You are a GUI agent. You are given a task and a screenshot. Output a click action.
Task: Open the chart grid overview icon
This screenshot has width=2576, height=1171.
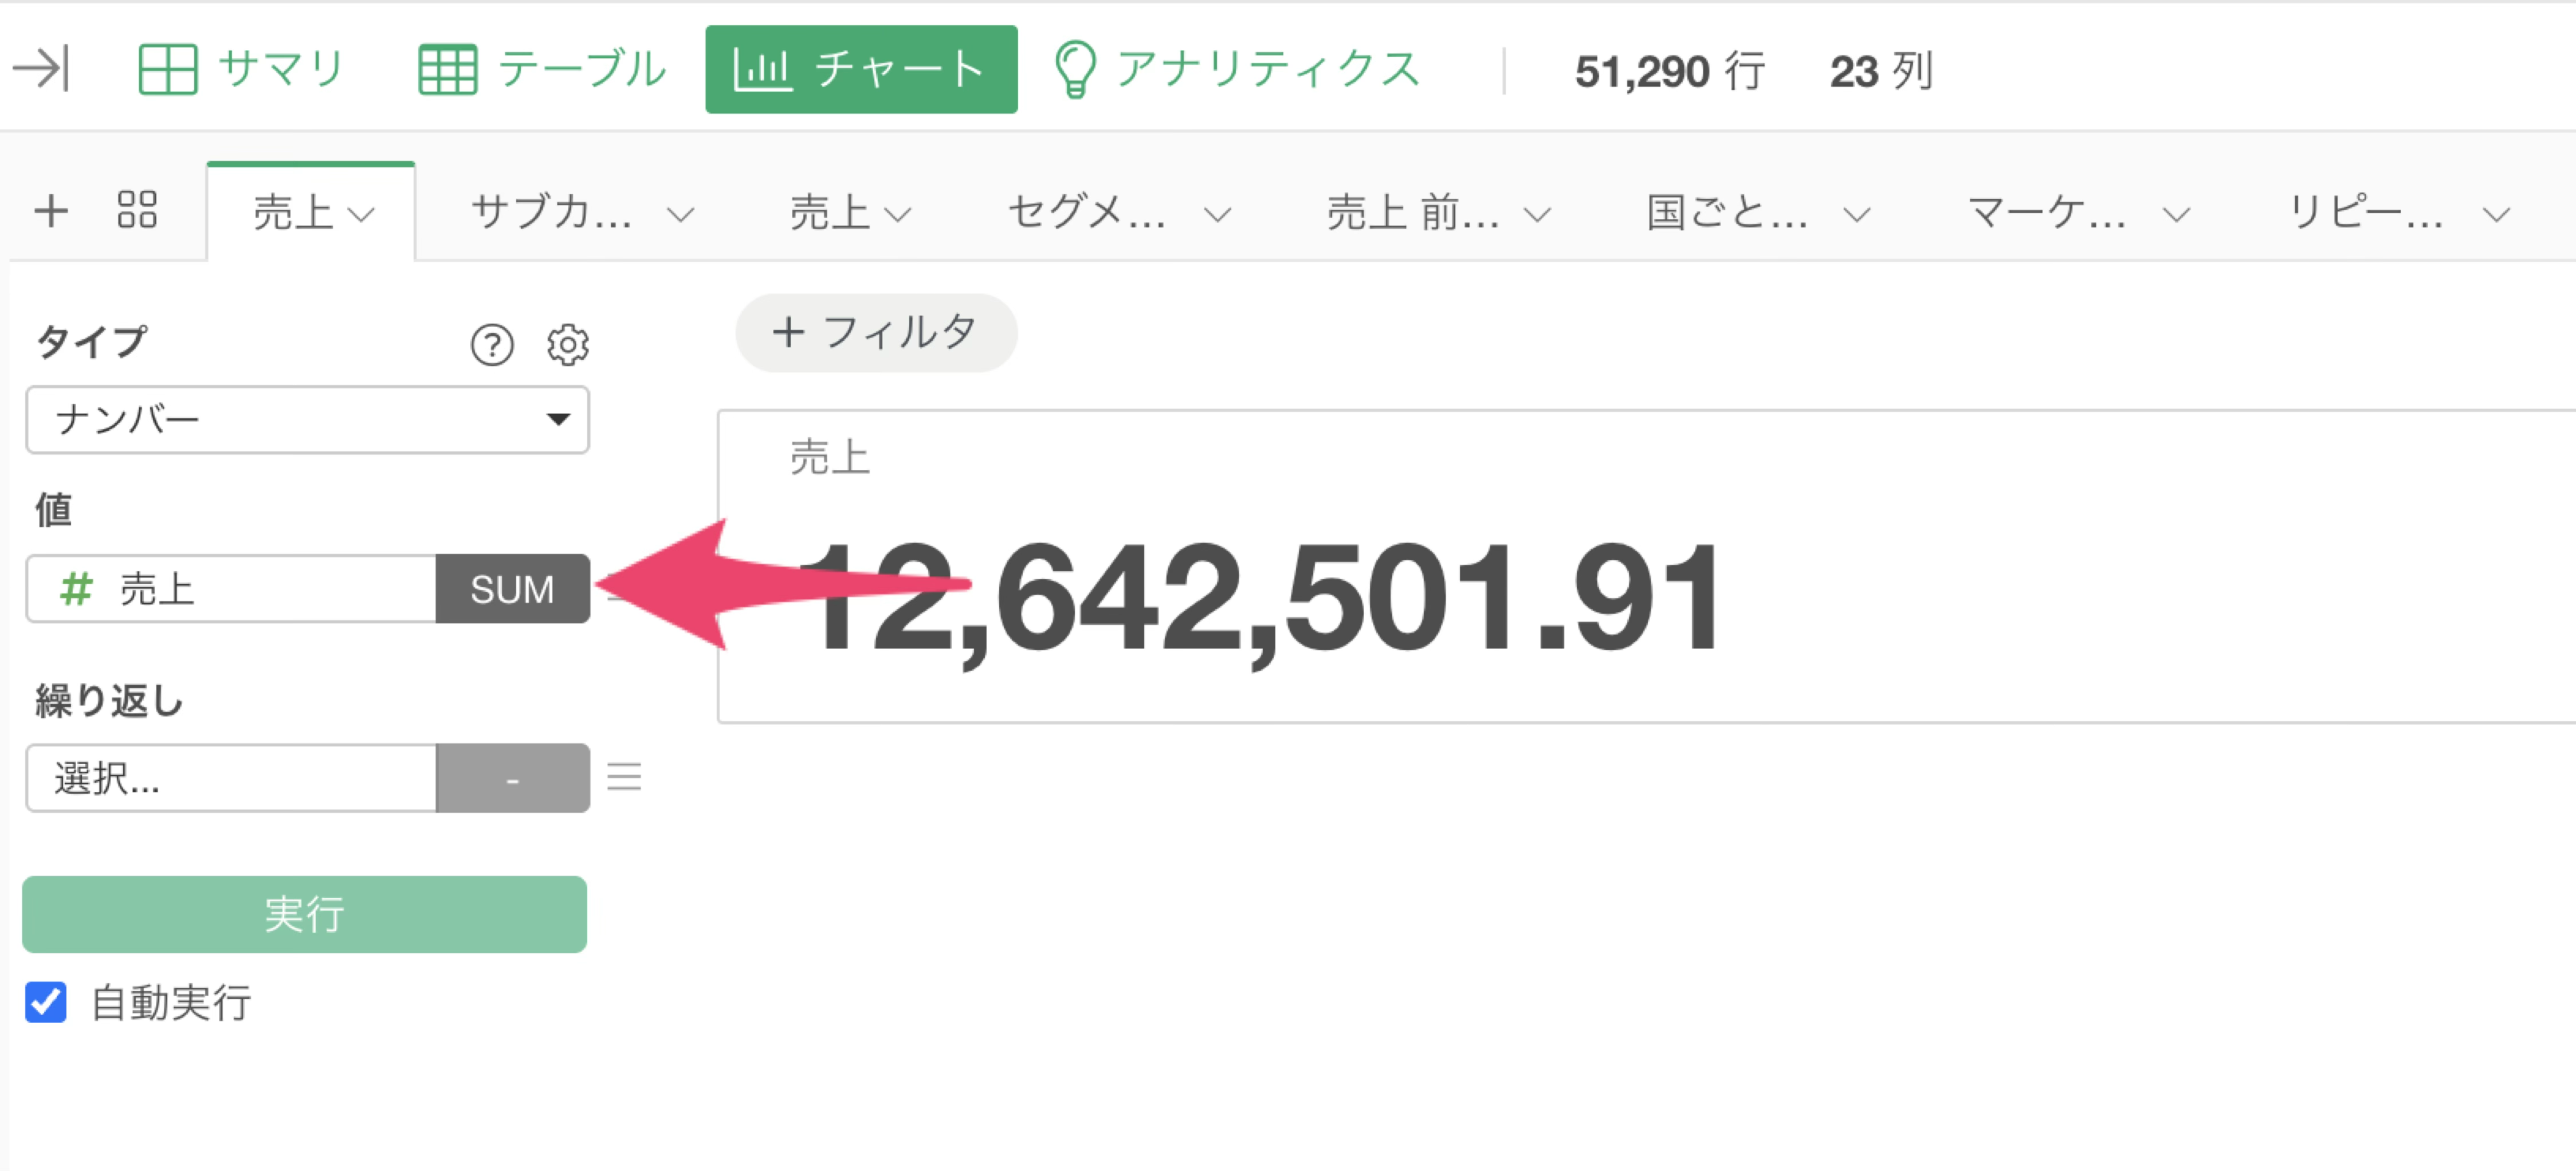coord(137,210)
